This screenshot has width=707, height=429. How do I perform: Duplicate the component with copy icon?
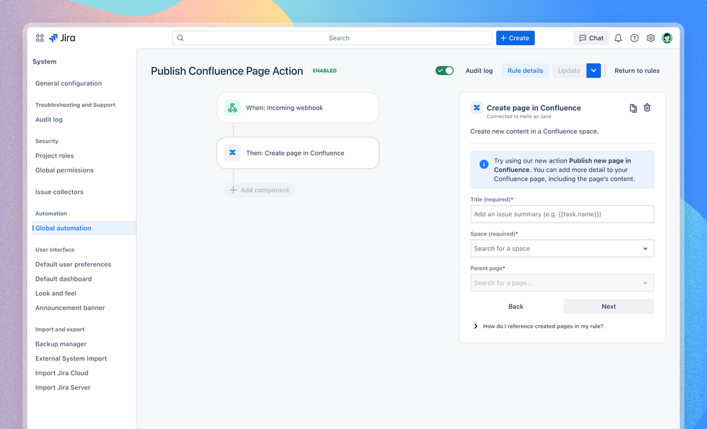633,108
